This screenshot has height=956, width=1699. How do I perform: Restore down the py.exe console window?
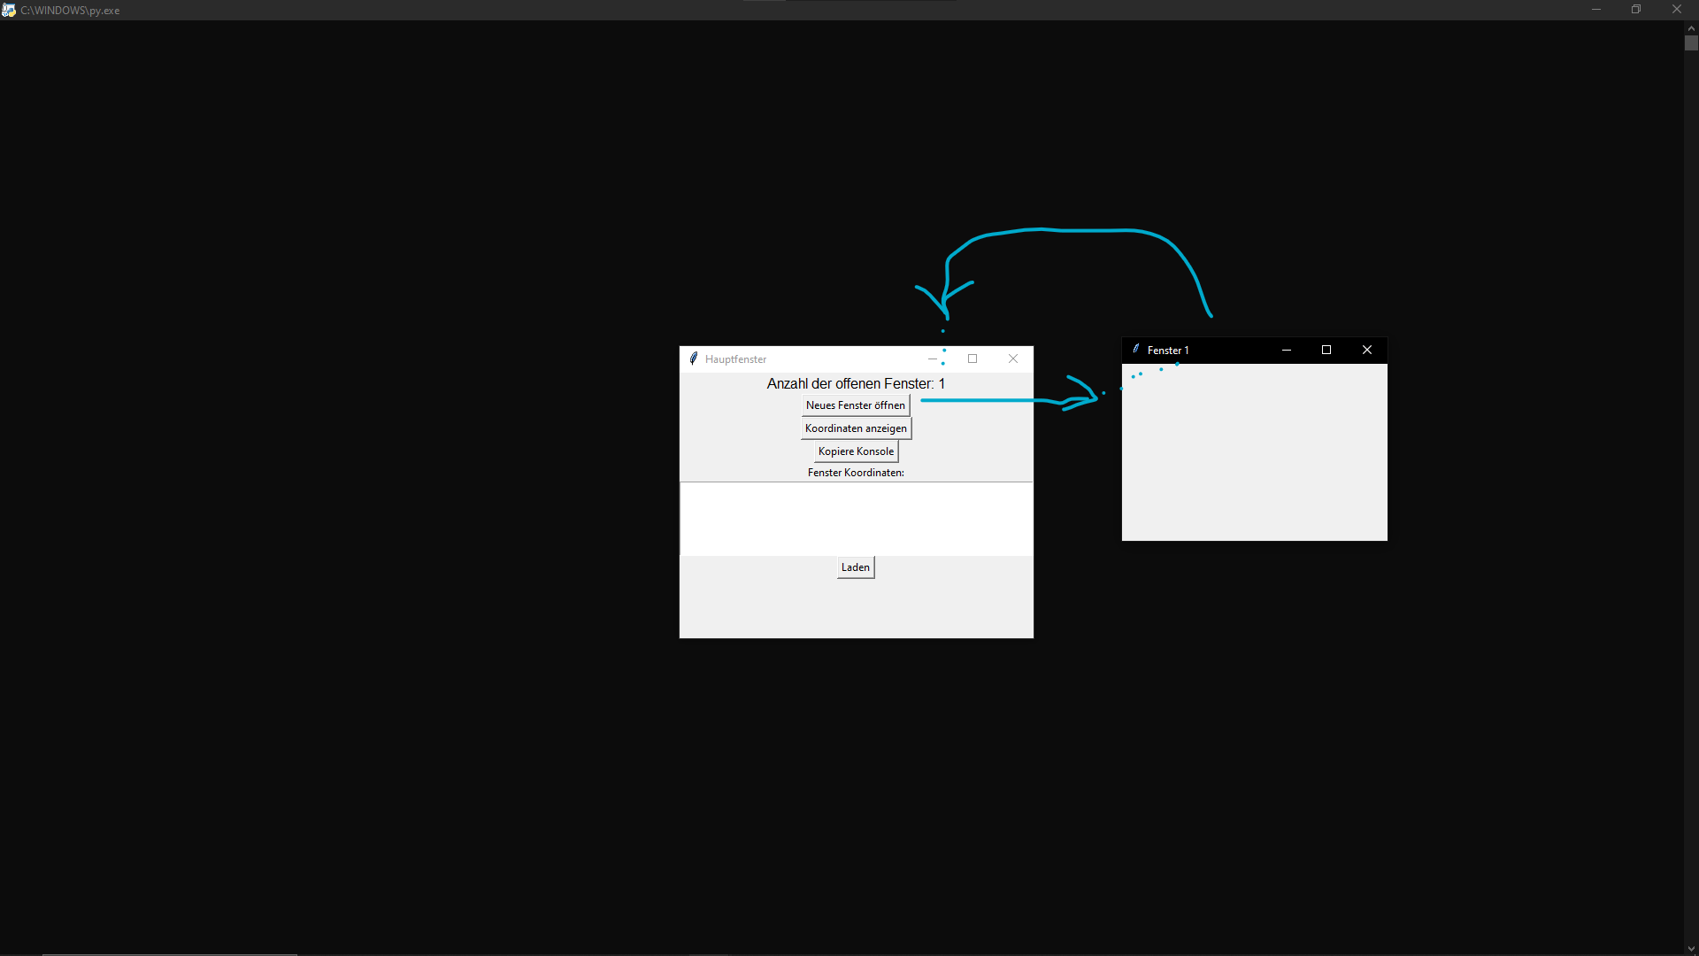coord(1636,10)
